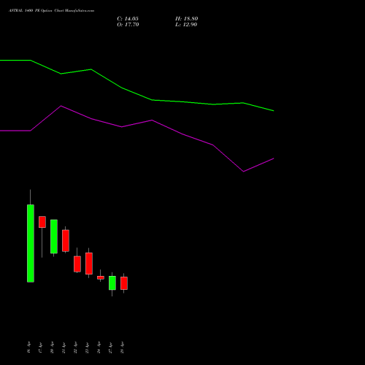The image size is (365, 365).
Task: Click the red 22 Apr candlestick
Action: pos(77,264)
